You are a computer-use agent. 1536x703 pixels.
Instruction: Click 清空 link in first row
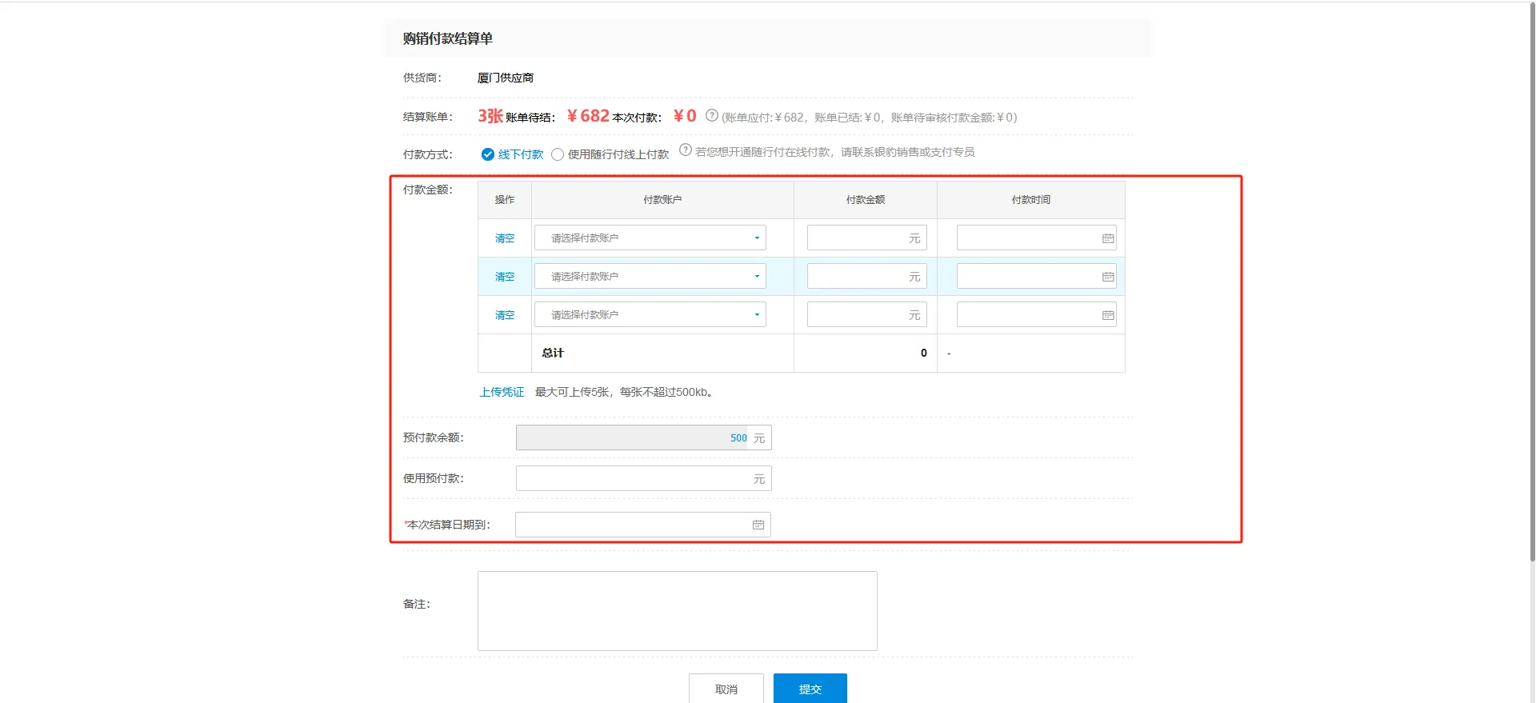pos(504,238)
